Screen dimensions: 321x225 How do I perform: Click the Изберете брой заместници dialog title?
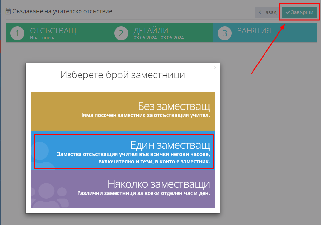pyautogui.click(x=122, y=75)
